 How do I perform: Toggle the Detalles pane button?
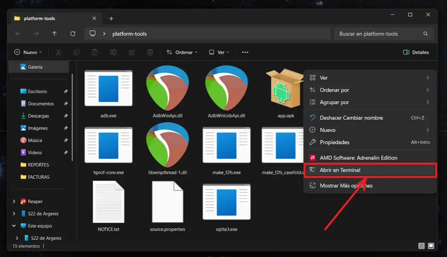click(x=416, y=53)
